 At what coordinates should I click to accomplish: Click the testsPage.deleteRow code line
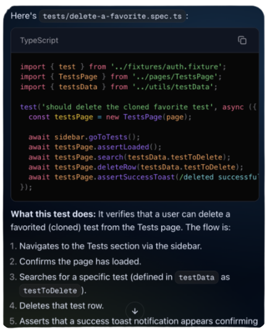pos(136,167)
